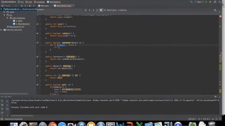The height and width of the screenshot is (126, 225).
Task: Click Down the Stack Trace arrow in Run panel
Action: [x=7, y=105]
